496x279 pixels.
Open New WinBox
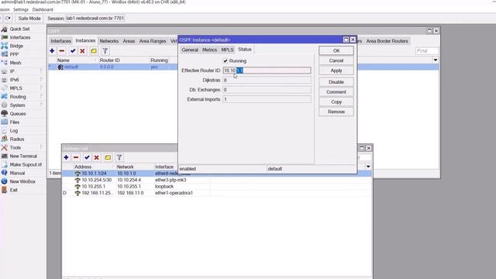coord(22,181)
